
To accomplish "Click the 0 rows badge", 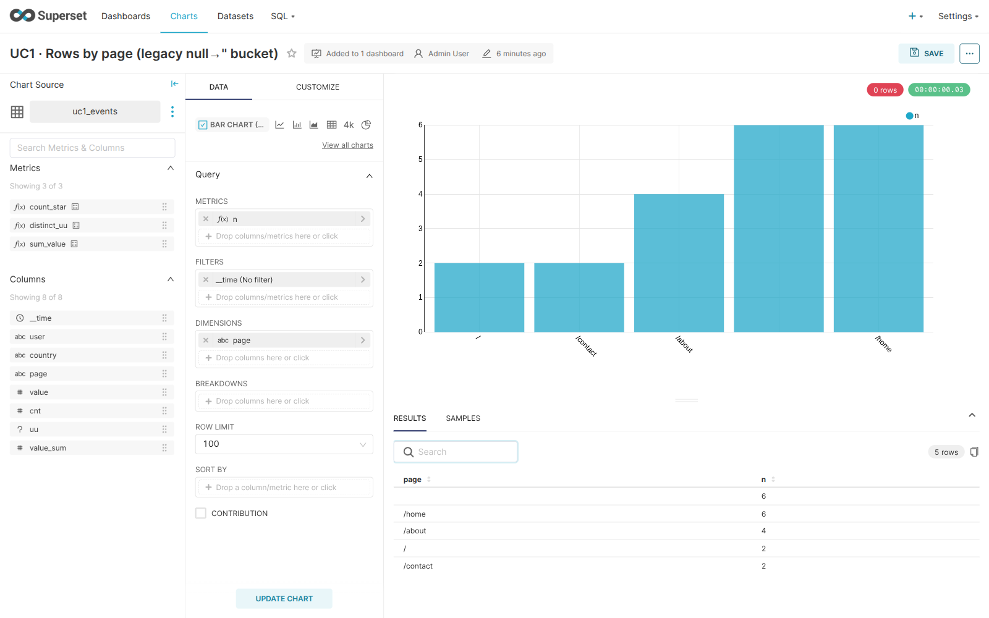I will pos(885,90).
